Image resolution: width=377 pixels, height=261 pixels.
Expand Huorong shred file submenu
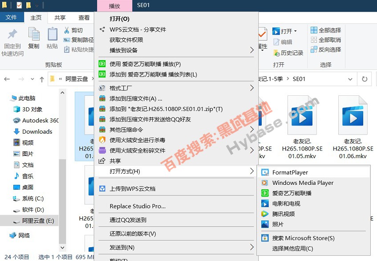click(176, 150)
